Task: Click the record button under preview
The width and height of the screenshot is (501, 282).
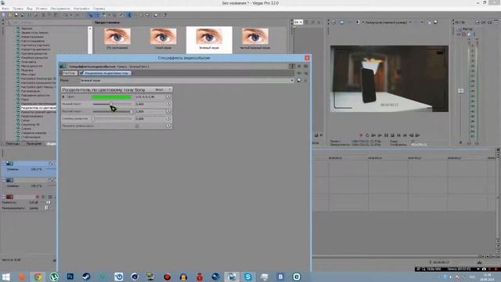Action: click(x=361, y=136)
